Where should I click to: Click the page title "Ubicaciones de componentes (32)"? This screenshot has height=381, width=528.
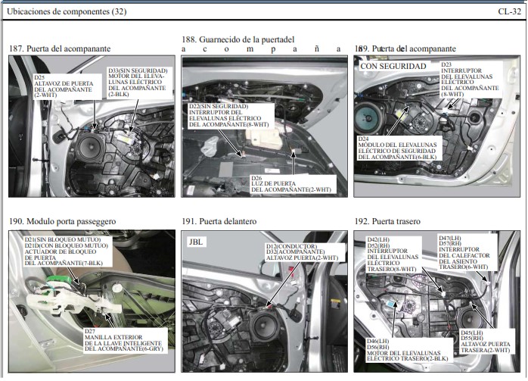(67, 11)
